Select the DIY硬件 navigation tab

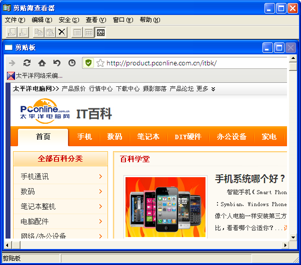pyautogui.click(x=188, y=137)
